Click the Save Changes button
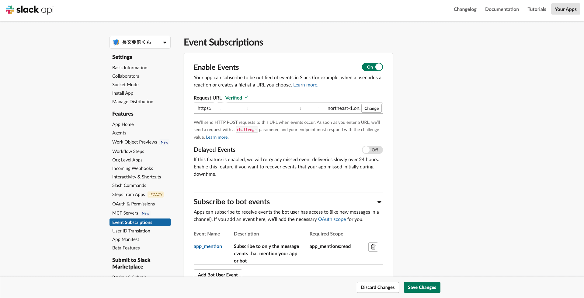Screen dimensions: 584x298 (422, 287)
